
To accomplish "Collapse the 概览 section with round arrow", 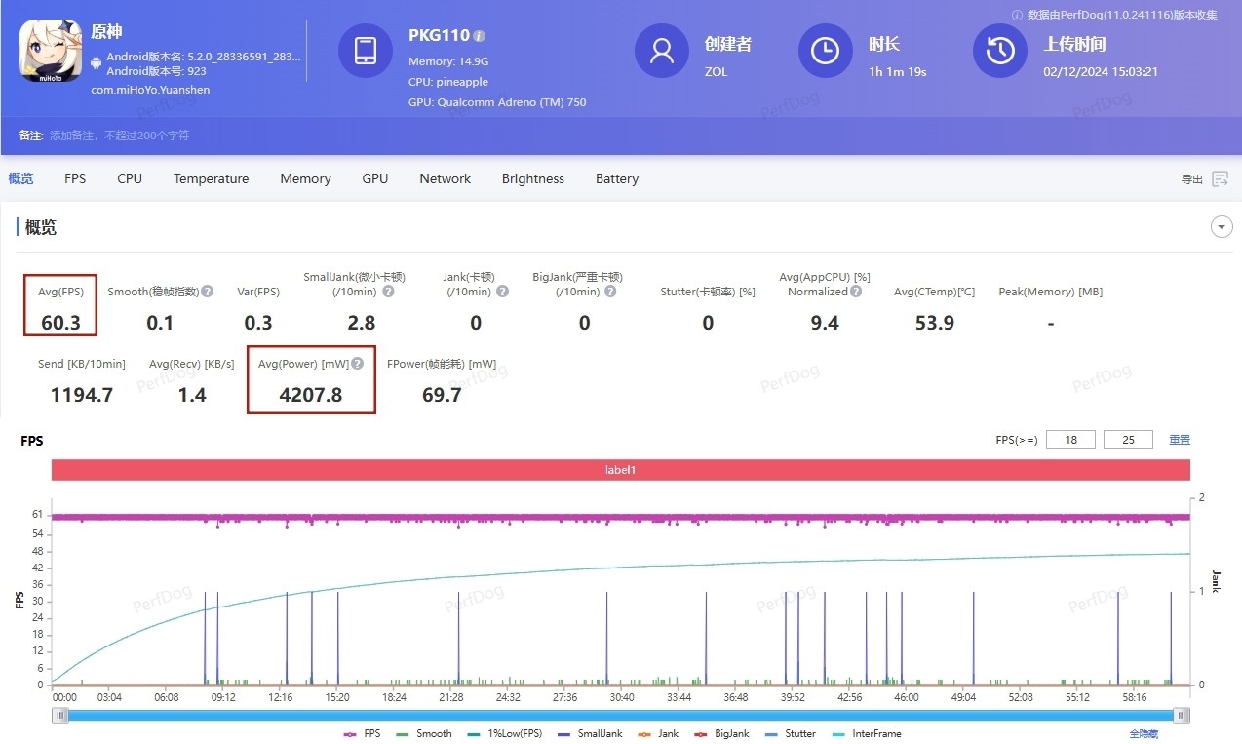I will pos(1221,227).
